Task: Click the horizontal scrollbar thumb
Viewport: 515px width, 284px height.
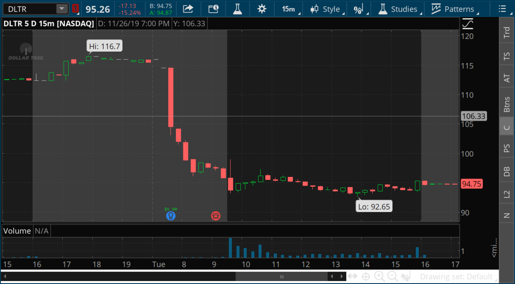Action: [282, 277]
